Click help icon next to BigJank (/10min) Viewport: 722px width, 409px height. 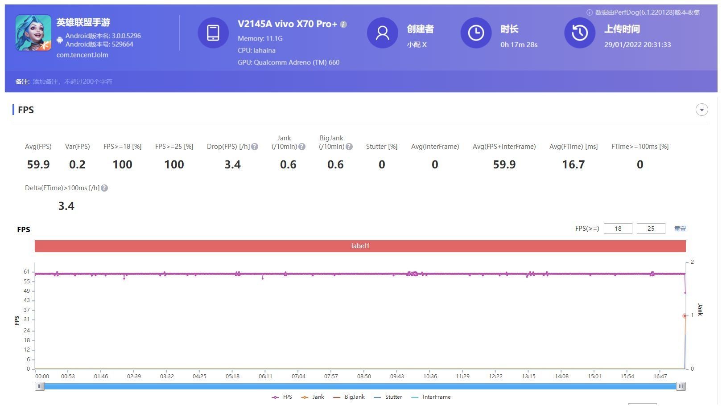click(349, 147)
